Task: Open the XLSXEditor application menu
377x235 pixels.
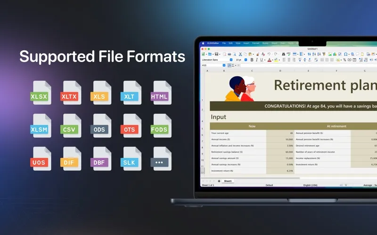Action: (x=213, y=43)
